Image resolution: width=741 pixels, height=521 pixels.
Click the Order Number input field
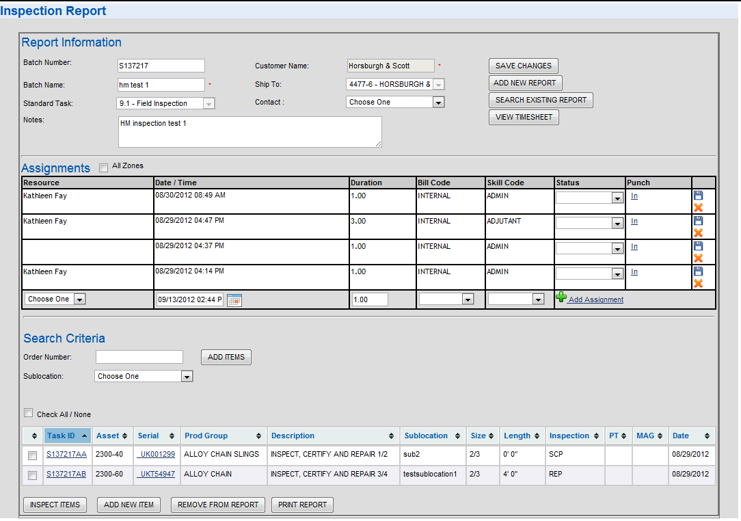pos(139,357)
